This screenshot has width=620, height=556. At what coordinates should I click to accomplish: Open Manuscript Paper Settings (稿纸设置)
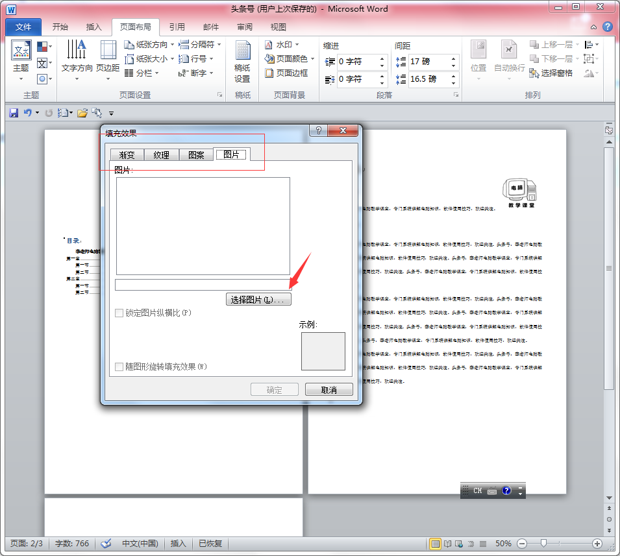point(242,62)
